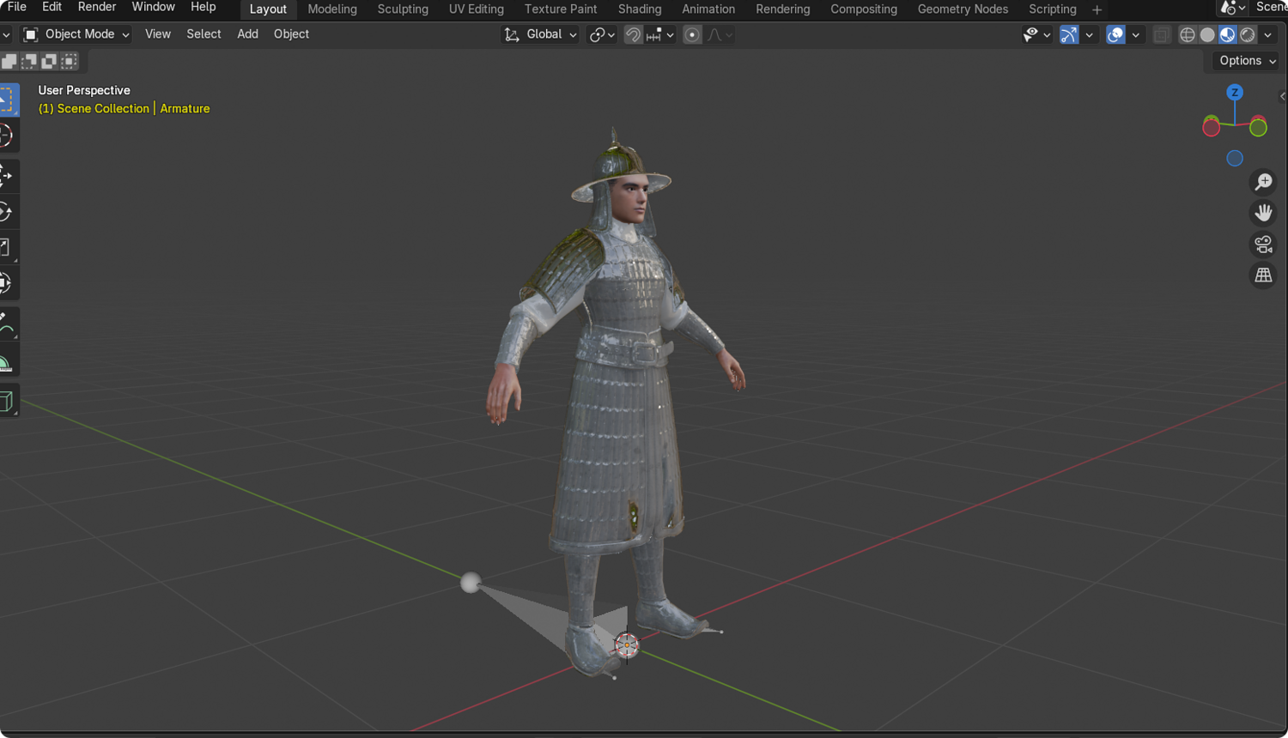Viewport: 1288px width, 738px height.
Task: Toggle viewport overlays
Action: coord(1115,35)
